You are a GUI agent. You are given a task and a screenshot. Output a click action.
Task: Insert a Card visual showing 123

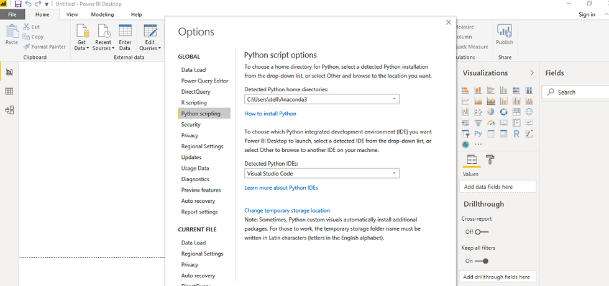[x=504, y=122]
